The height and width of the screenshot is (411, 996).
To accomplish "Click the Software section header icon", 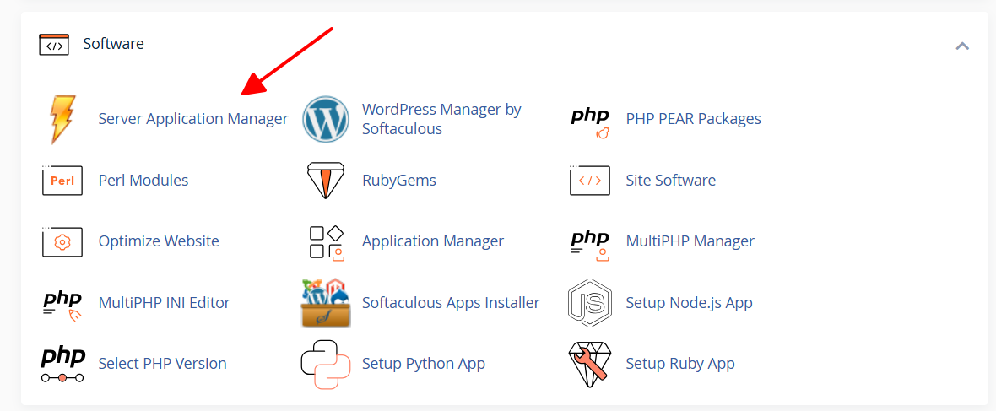I will (54, 45).
